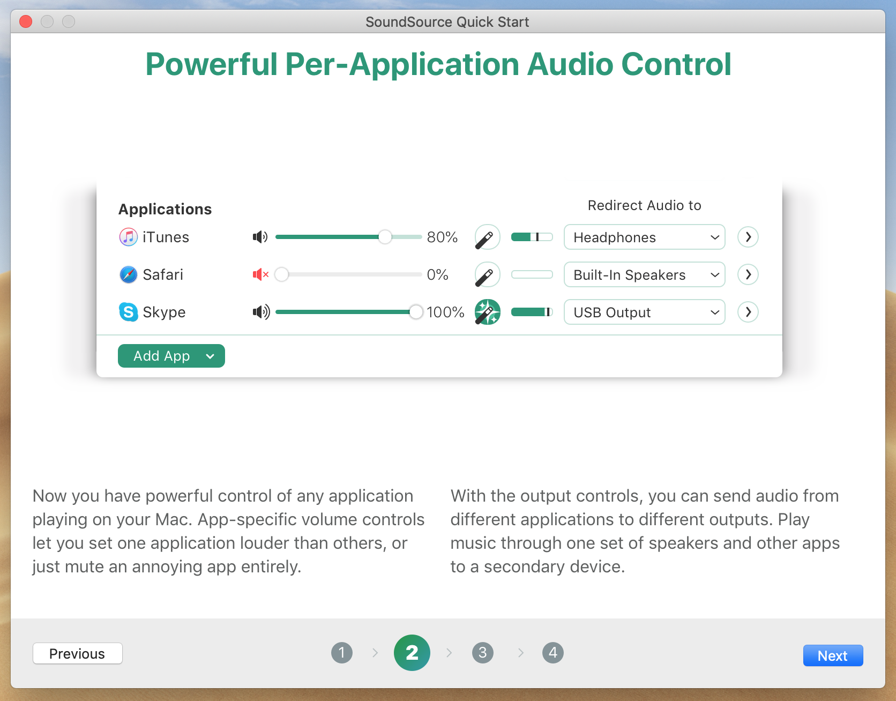Jump to quick start step 1
Image resolution: width=896 pixels, height=701 pixels.
pos(342,653)
